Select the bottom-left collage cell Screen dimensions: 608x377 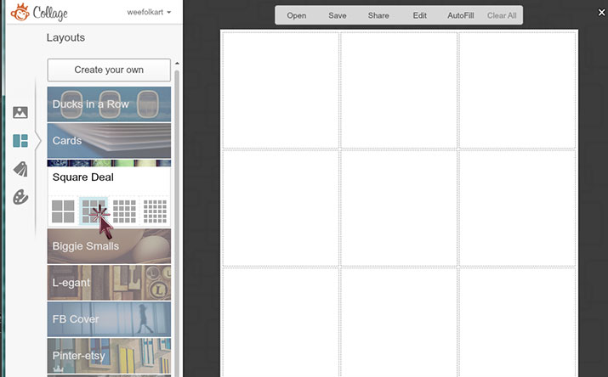(281, 323)
